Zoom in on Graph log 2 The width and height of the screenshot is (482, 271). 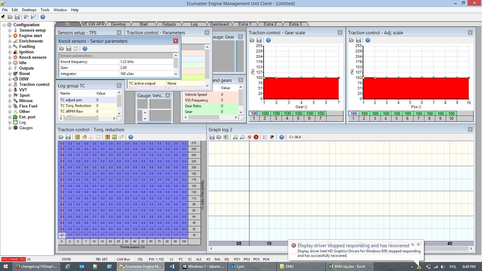tap(235, 137)
